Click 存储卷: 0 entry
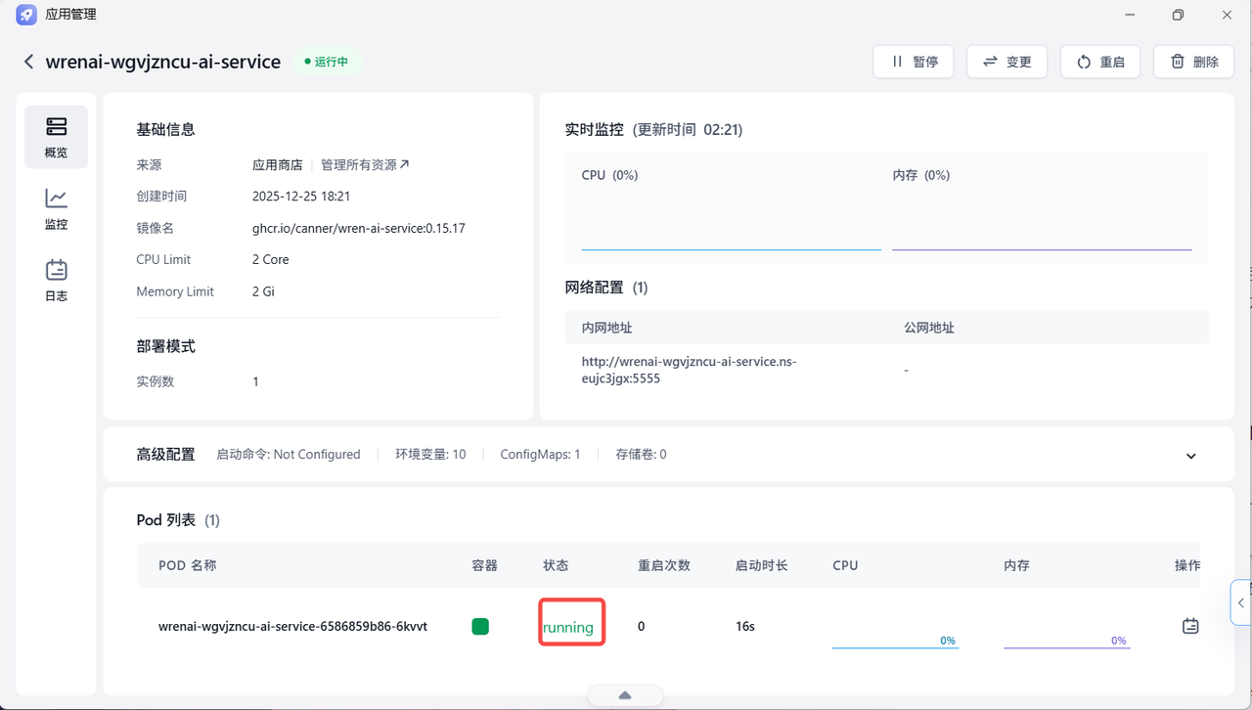 tap(641, 455)
